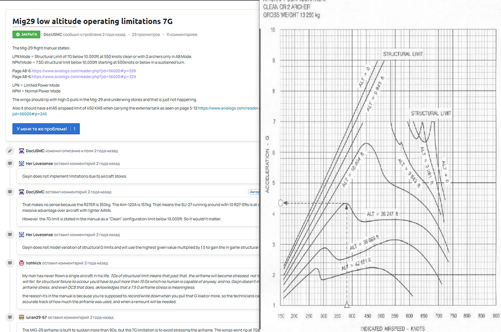Click the IrohNick username link

(x=34, y=263)
